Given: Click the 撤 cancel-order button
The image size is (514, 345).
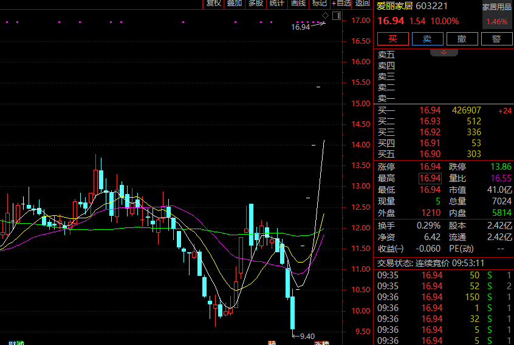Looking at the screenshot, I should point(462,39).
